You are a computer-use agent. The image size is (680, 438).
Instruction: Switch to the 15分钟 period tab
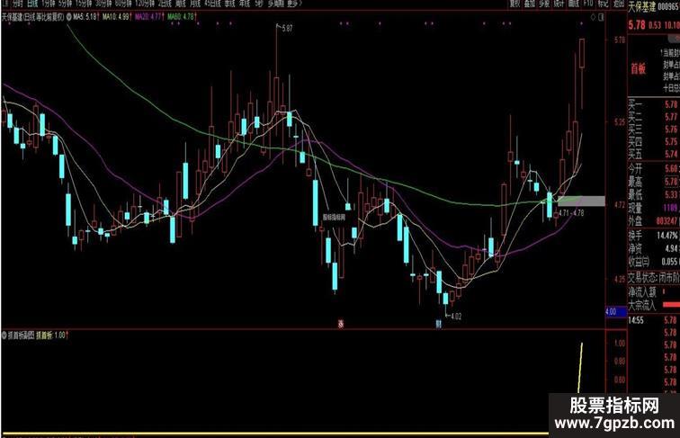coord(84,4)
